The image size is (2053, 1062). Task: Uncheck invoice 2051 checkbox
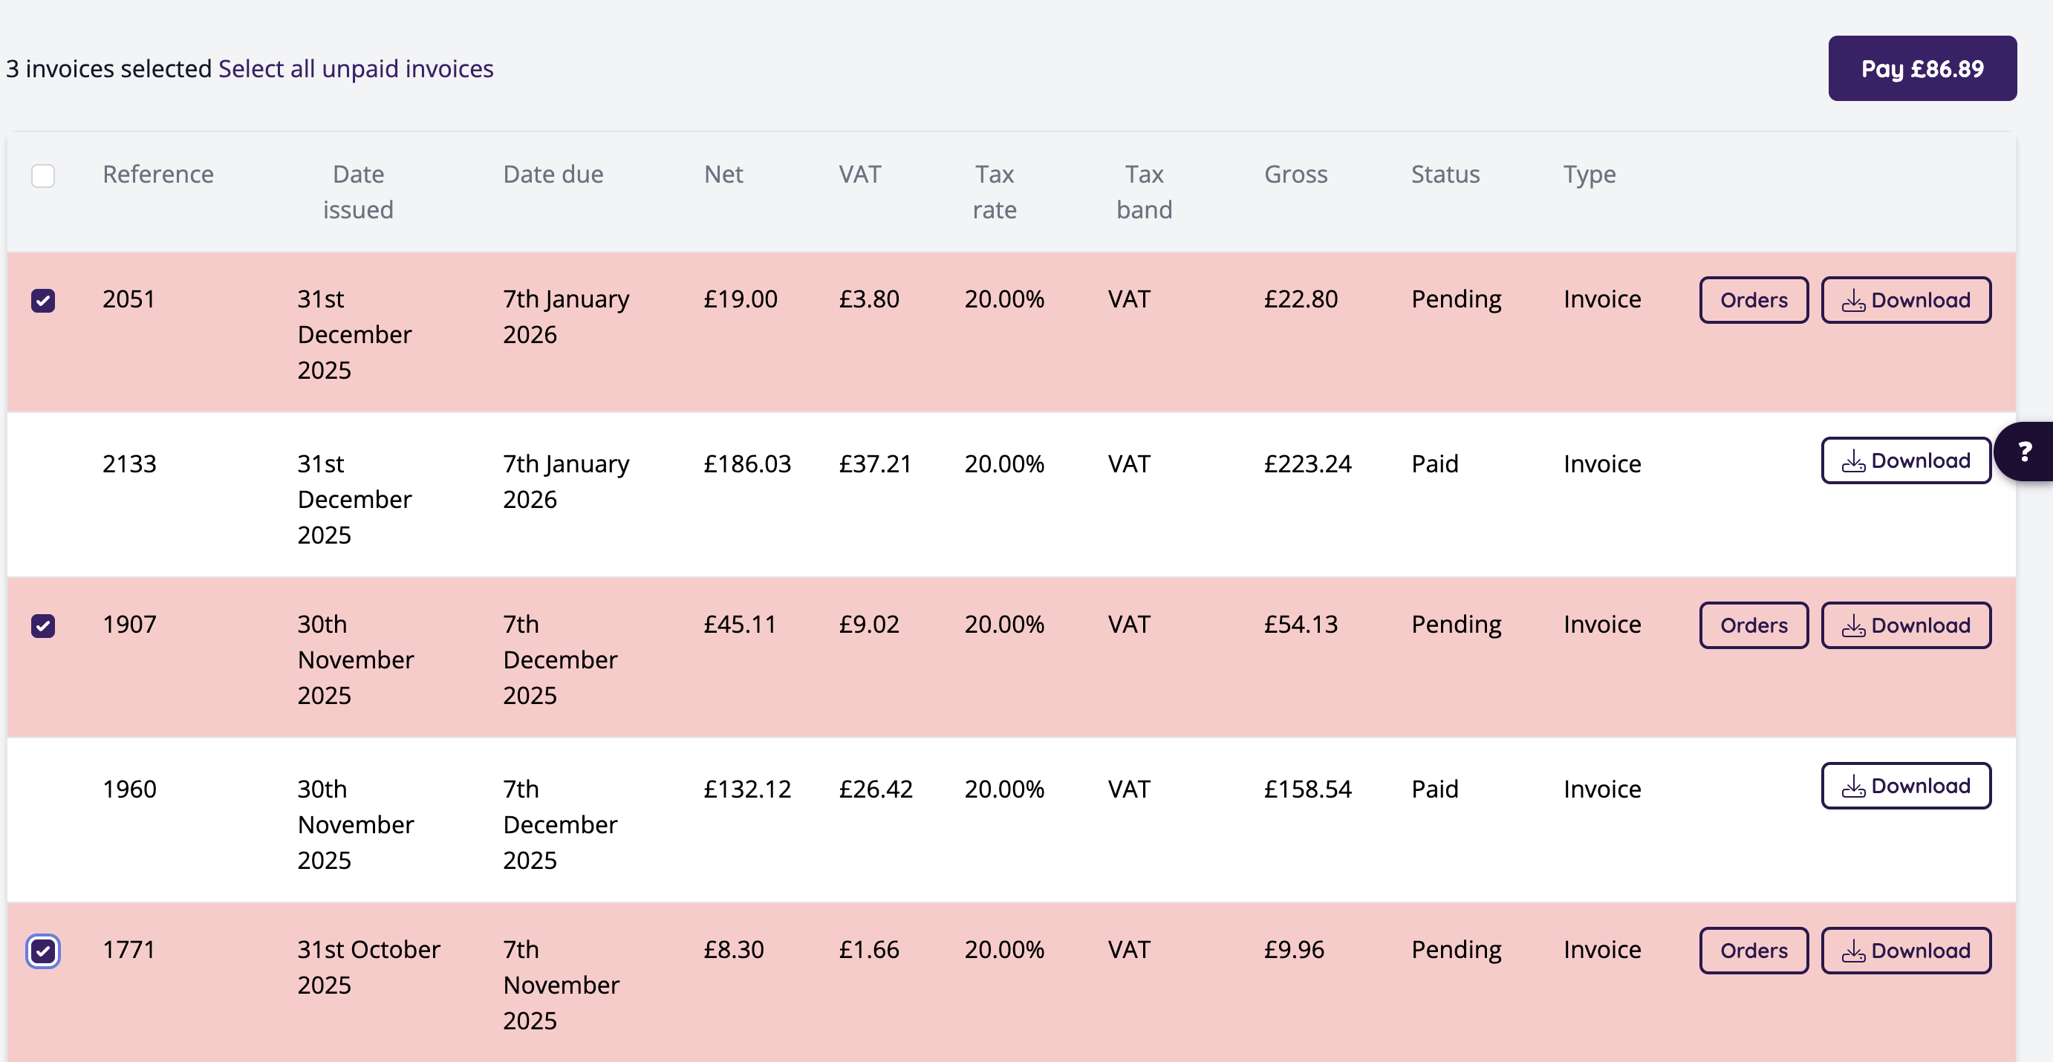(x=43, y=300)
